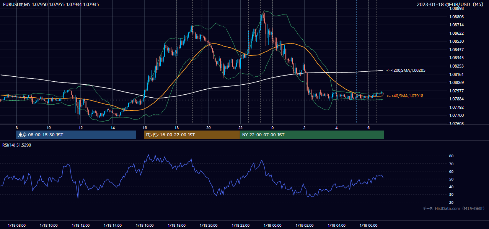Click RSI axis level 60
This screenshot has width=489, height=229.
(451, 171)
